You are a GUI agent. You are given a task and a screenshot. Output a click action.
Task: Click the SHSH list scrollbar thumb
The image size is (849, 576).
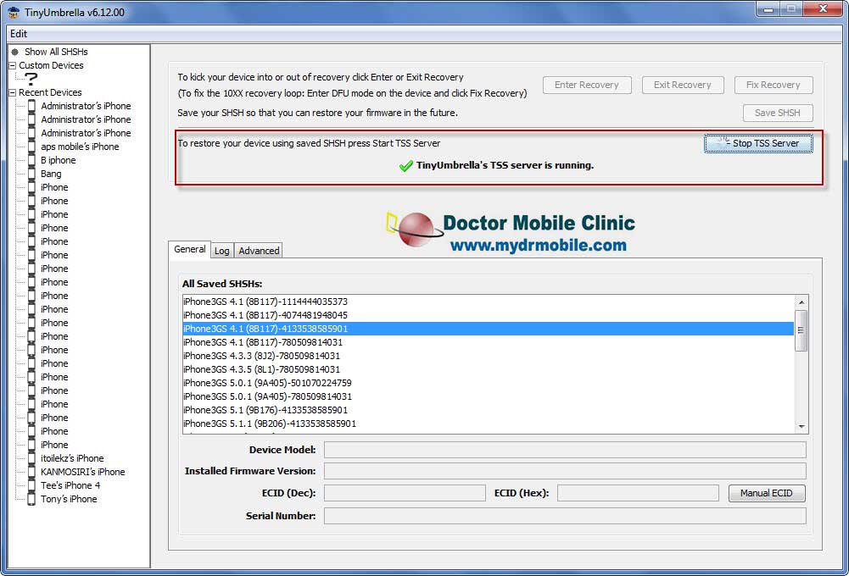click(x=802, y=330)
